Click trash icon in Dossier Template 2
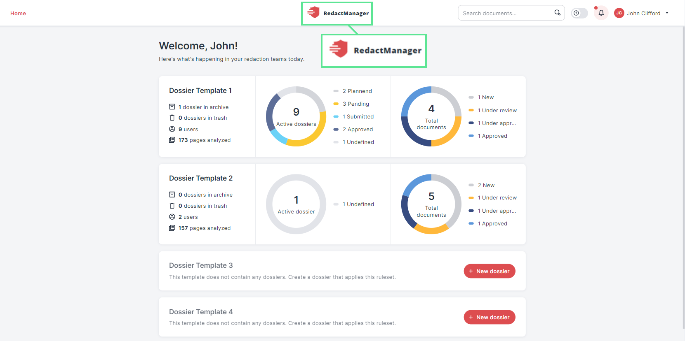Screen dimensions: 685x341 (x=172, y=206)
